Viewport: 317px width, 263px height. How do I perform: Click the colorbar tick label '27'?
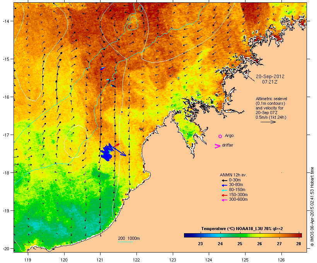pyautogui.click(x=279, y=244)
